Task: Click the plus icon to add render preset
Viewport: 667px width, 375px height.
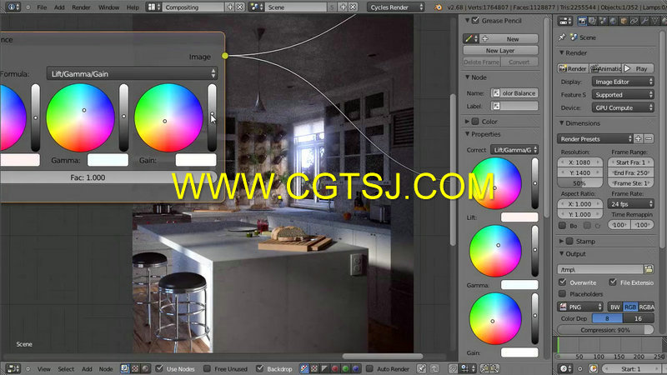Action: point(638,138)
